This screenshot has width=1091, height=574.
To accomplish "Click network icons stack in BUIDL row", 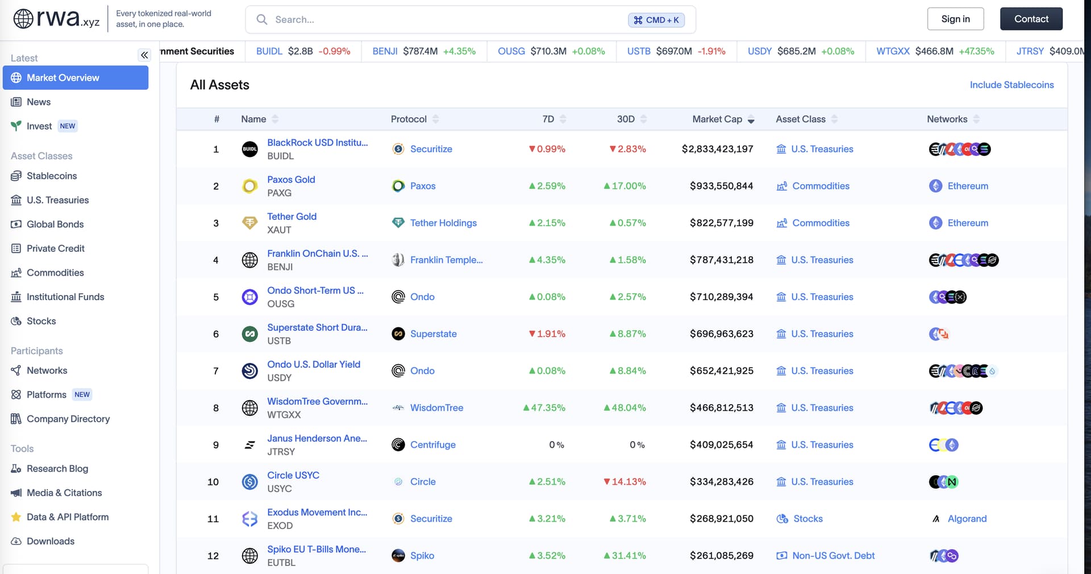I will (x=960, y=149).
